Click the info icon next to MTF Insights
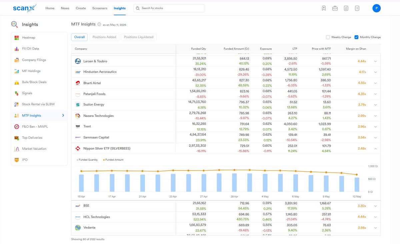400x244 pixels. coord(99,24)
